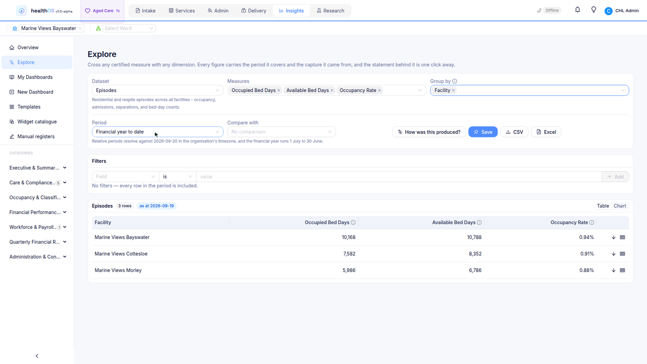The width and height of the screenshot is (647, 364).
Task: Switch to Table view
Action: pyautogui.click(x=603, y=206)
